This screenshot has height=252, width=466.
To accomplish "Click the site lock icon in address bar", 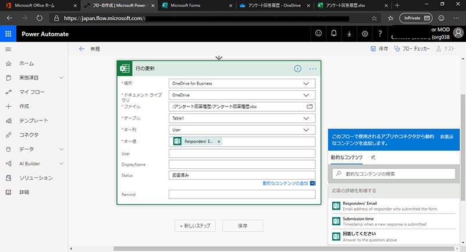I will 56,18.
